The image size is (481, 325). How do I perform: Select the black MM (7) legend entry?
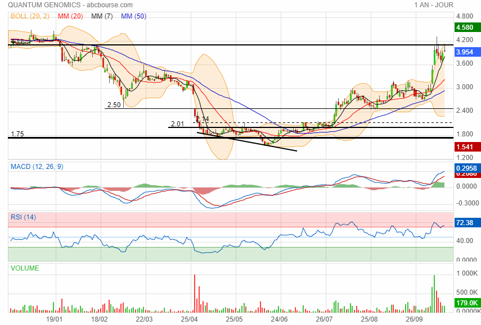[x=102, y=16]
